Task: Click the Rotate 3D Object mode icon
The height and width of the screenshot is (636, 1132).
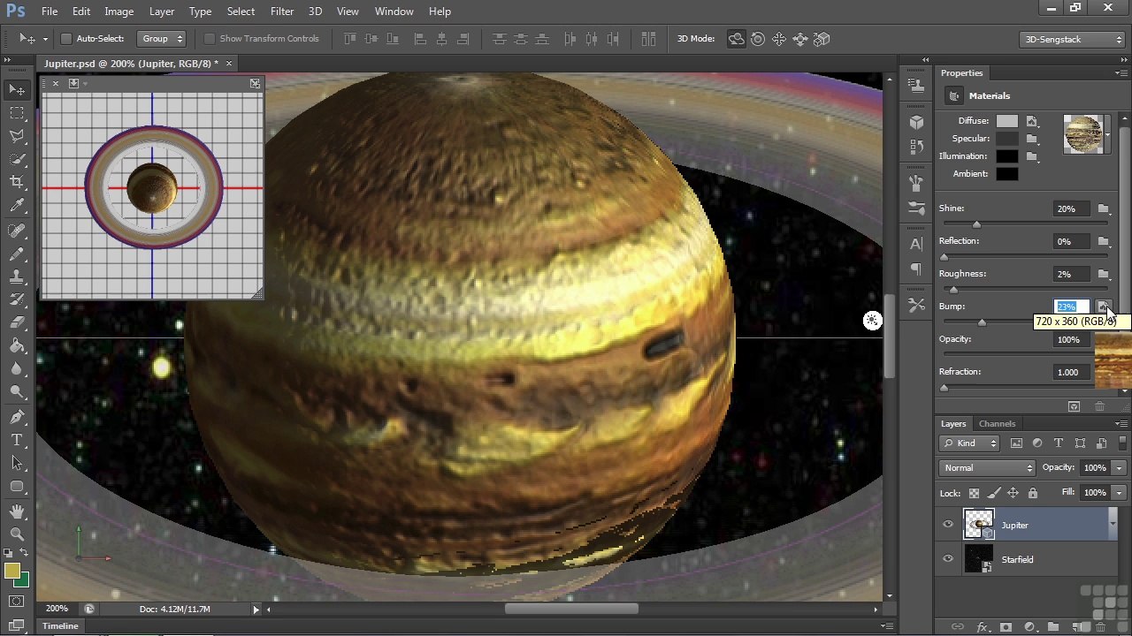Action: (736, 39)
